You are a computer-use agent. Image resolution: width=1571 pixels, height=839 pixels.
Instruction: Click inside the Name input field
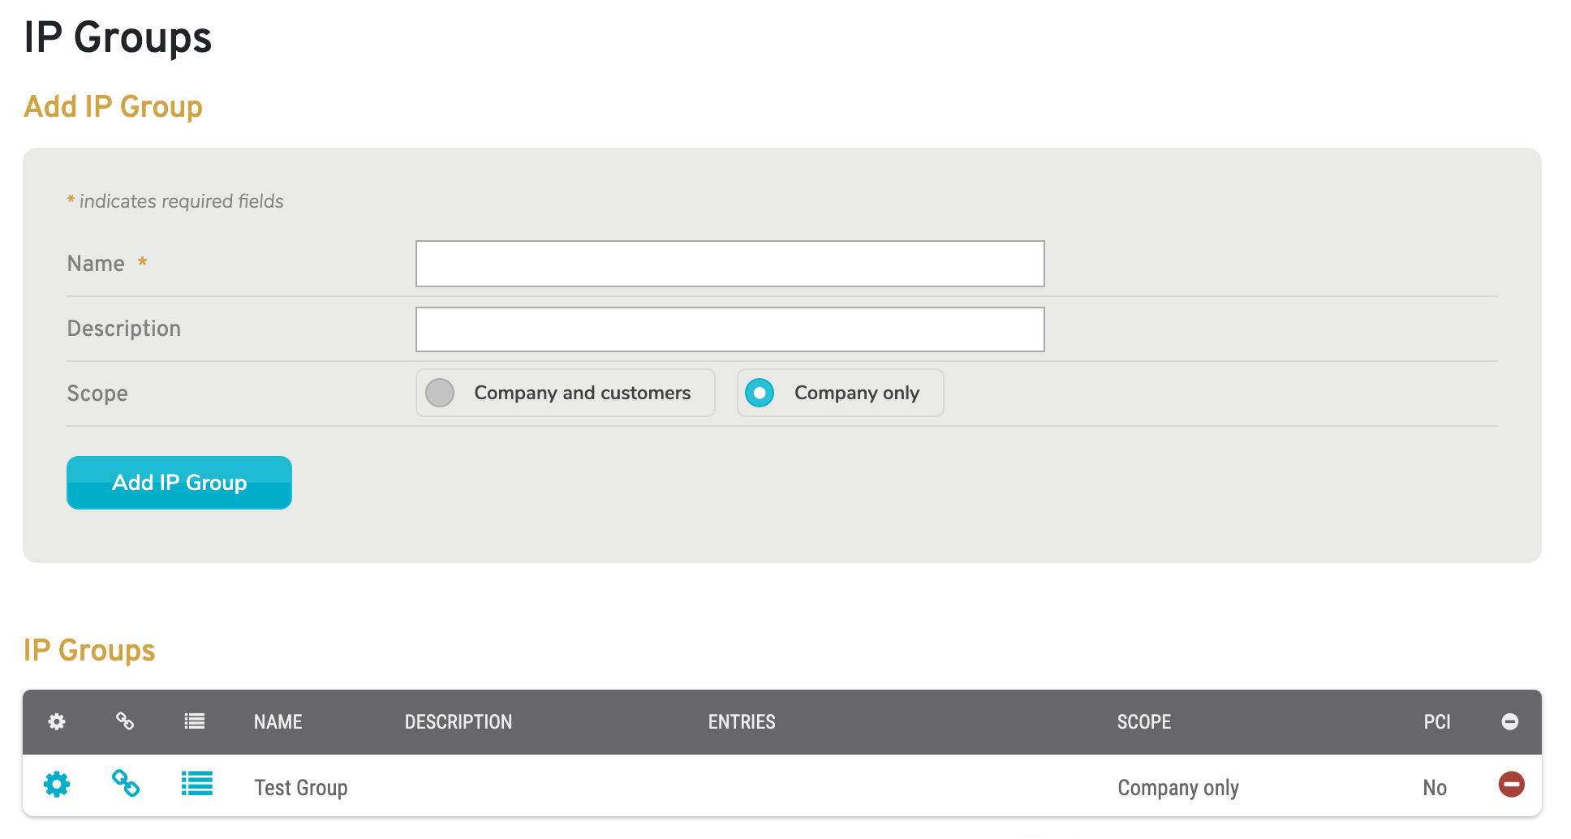click(729, 264)
